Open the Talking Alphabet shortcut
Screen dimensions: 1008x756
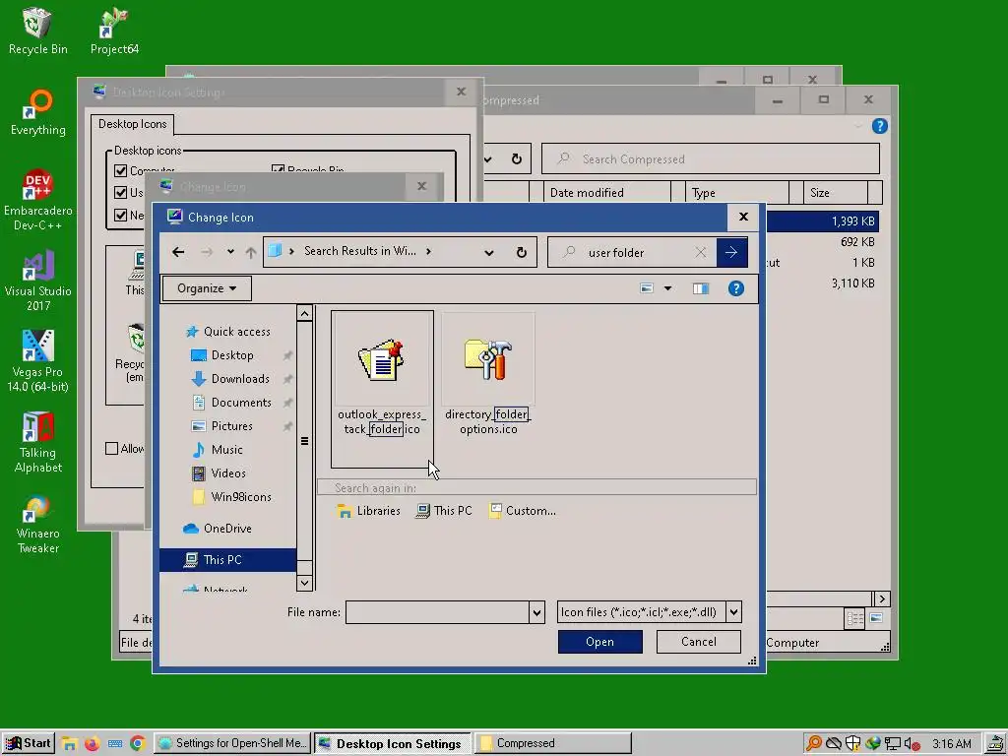coord(38,442)
